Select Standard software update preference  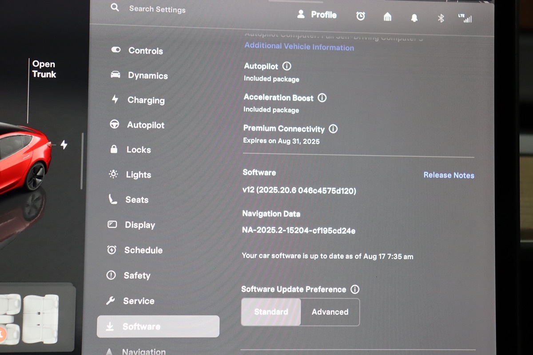[x=271, y=312]
